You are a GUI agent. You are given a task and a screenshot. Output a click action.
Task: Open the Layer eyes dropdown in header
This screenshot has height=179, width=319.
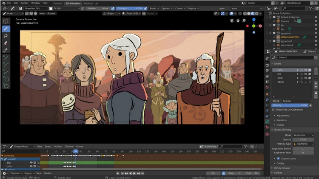coord(246,9)
